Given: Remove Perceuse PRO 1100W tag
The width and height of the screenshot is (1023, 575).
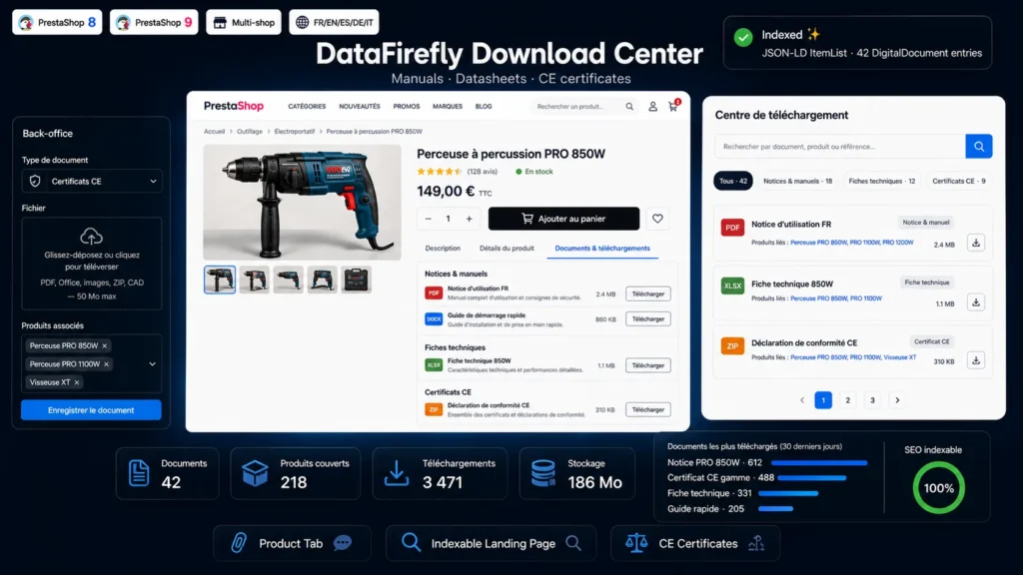Looking at the screenshot, I should point(106,363).
